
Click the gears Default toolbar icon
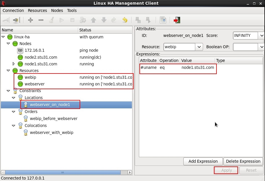point(83,20)
